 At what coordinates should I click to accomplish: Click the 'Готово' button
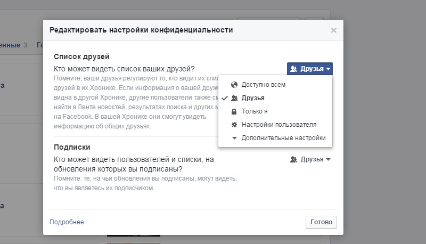321,222
